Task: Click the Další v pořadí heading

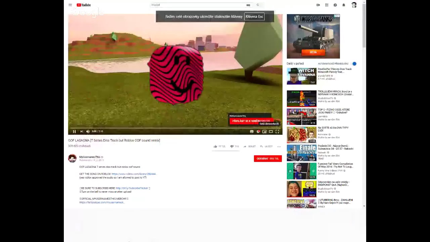Action: click(x=295, y=64)
